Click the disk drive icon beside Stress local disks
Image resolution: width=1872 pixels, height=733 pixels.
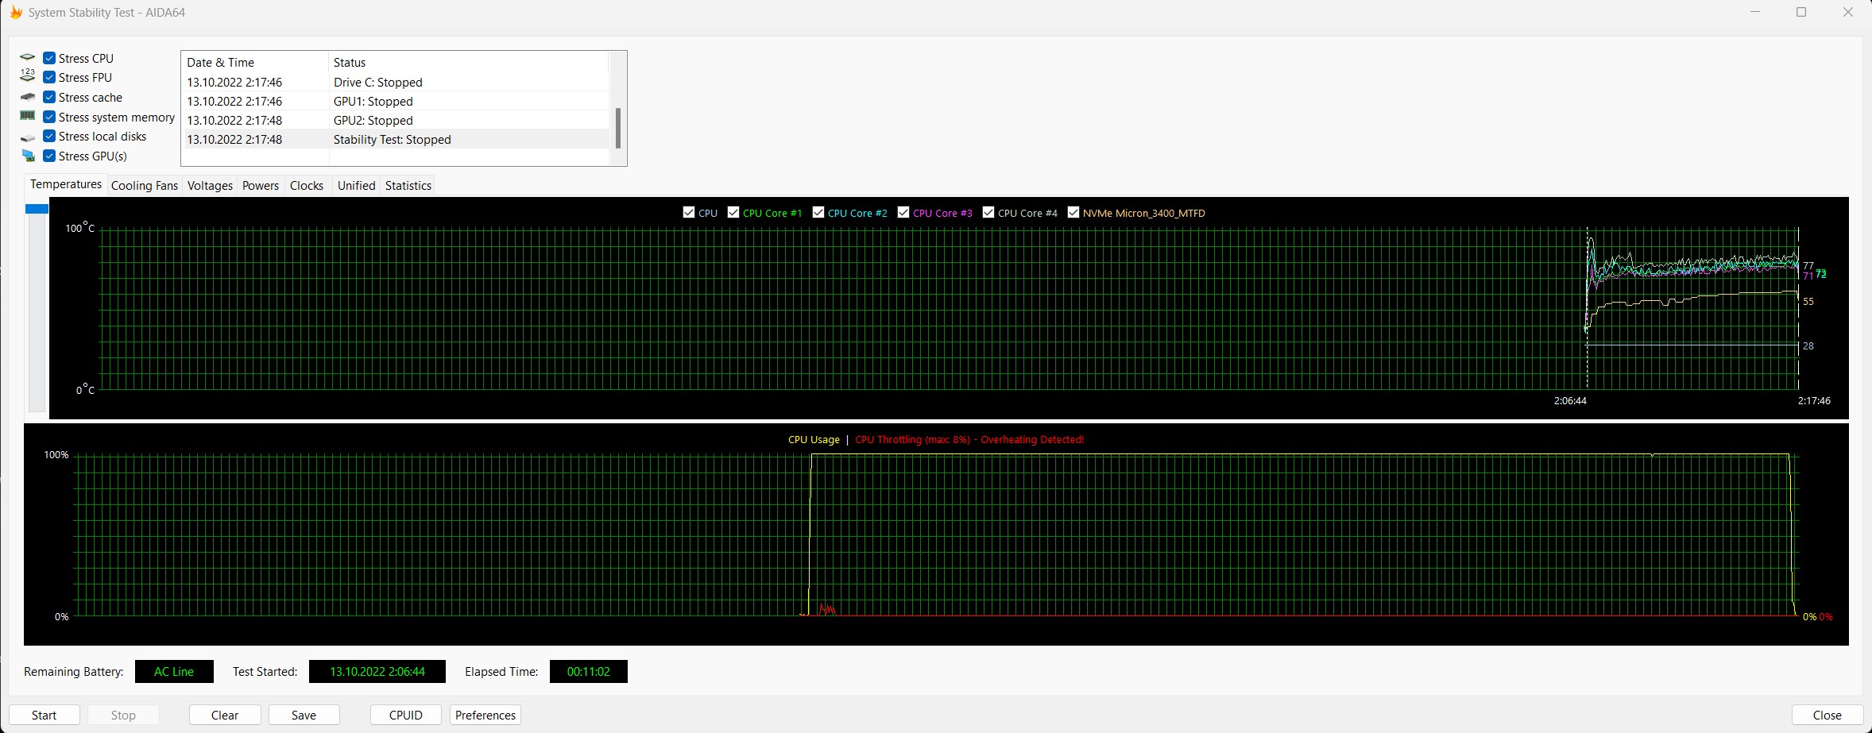point(28,137)
